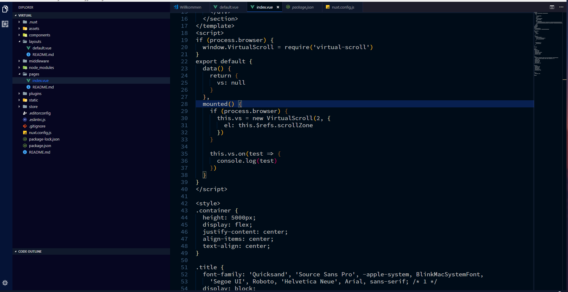This screenshot has width=568, height=292.
Task: Switch to the Willkommen tab
Action: click(190, 7)
